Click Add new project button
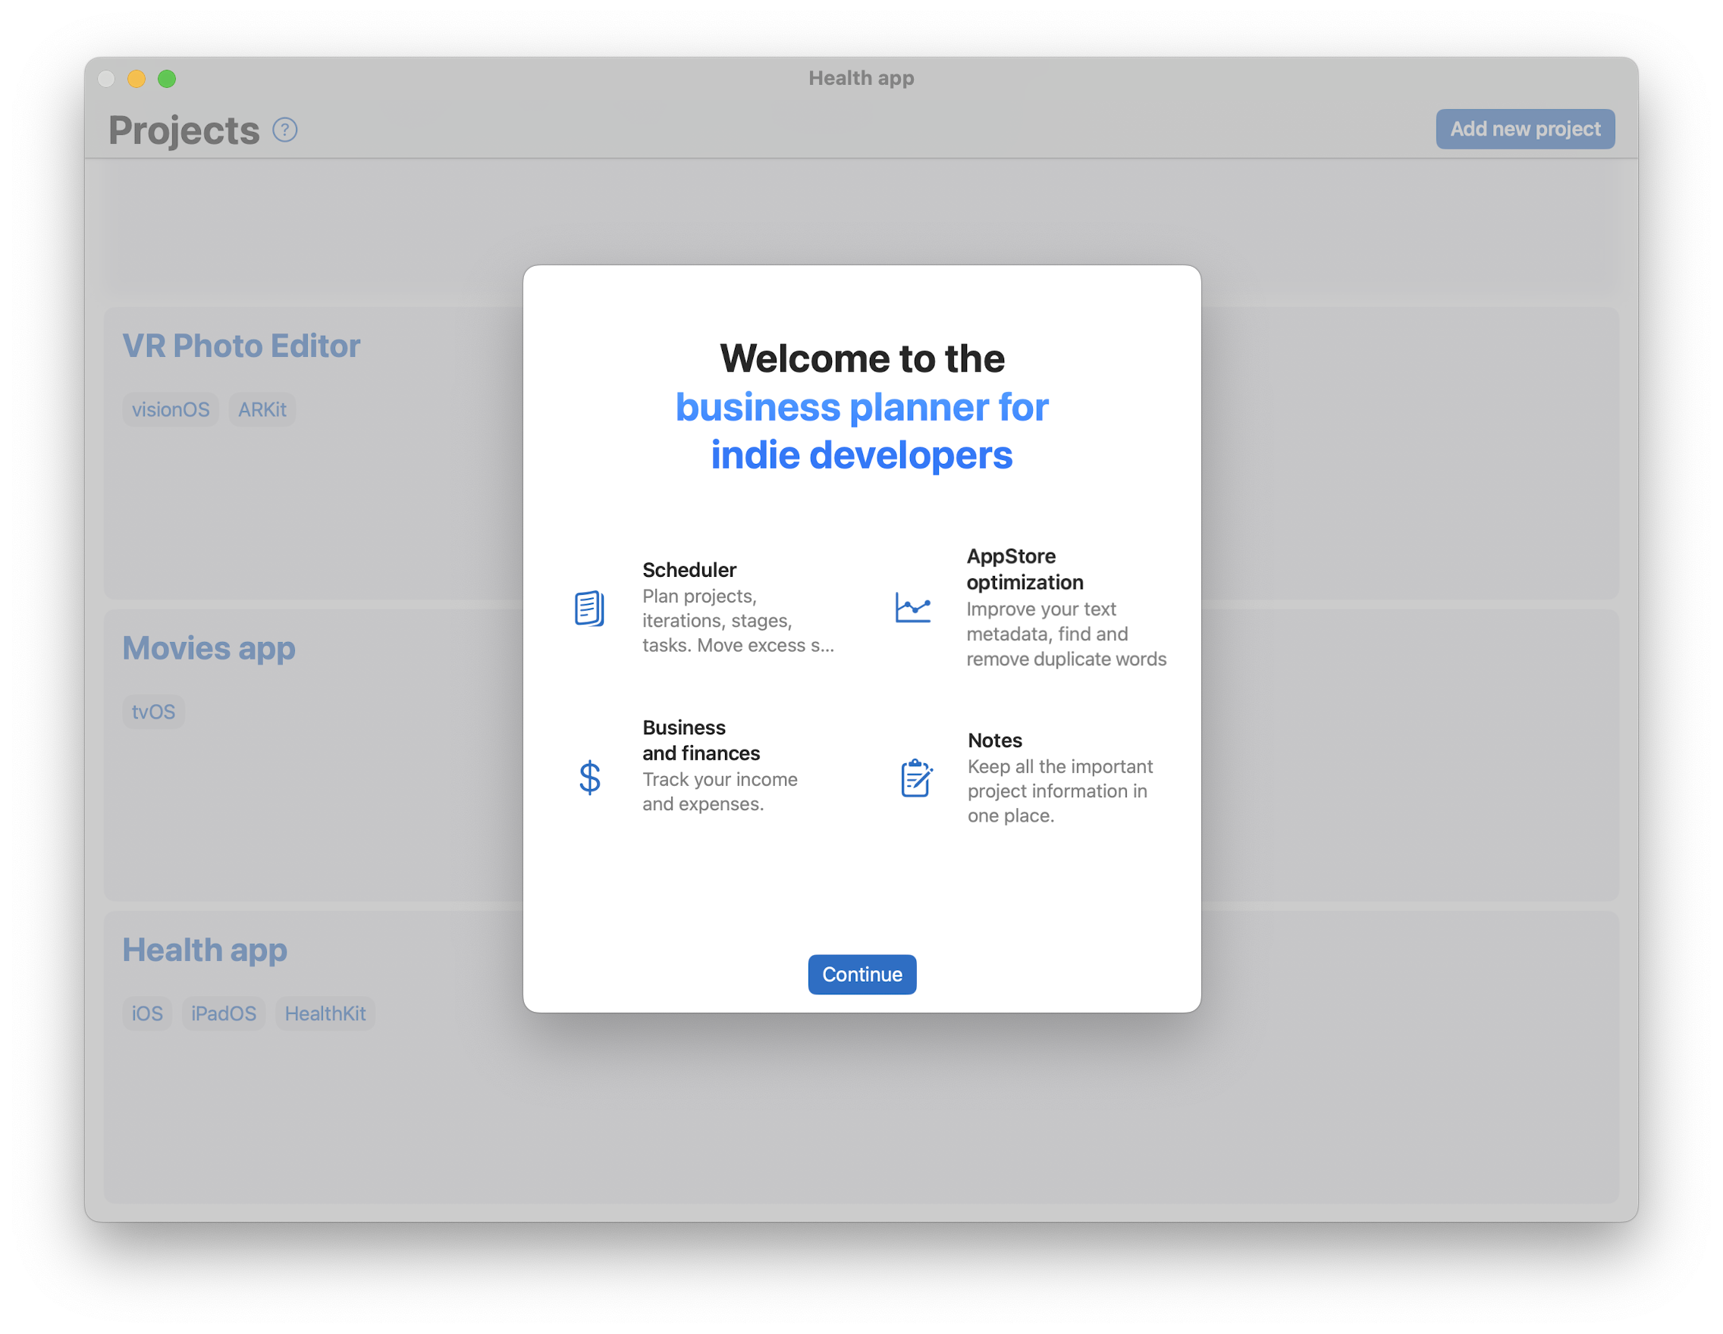The height and width of the screenshot is (1334, 1723). click(1524, 130)
